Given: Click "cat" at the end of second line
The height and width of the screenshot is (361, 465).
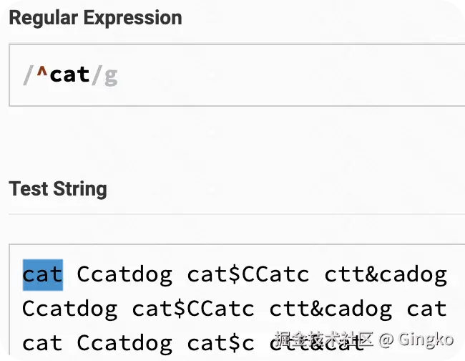Looking at the screenshot, I should pyautogui.click(x=426, y=309).
